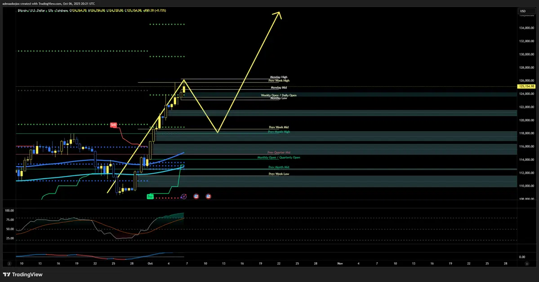Select the Prev Week High label
This screenshot has height=282, width=539.
click(279, 81)
